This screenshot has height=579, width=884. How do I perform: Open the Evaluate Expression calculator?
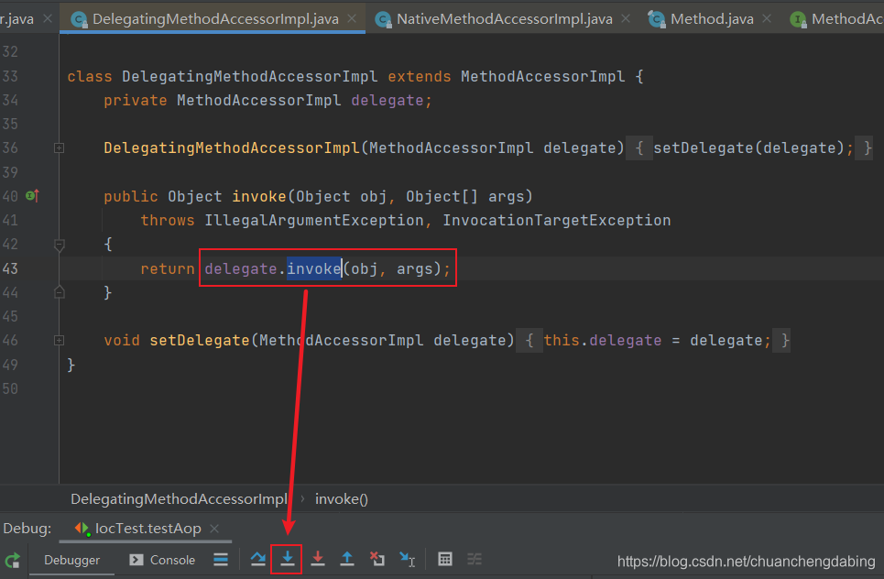(445, 559)
